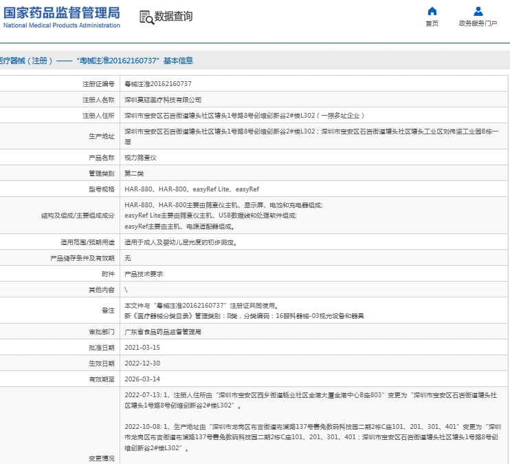Open the 政务服务门户 link text
Image resolution: width=510 pixels, height=464 pixels.
(478, 23)
